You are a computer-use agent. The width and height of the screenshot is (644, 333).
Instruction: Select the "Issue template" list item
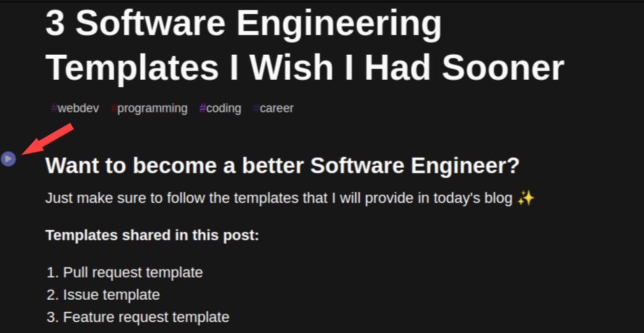111,295
